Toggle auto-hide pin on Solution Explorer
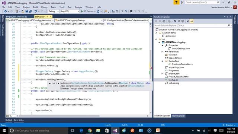Image resolution: width=238 pixels, height=134 pixels. [x=228, y=17]
